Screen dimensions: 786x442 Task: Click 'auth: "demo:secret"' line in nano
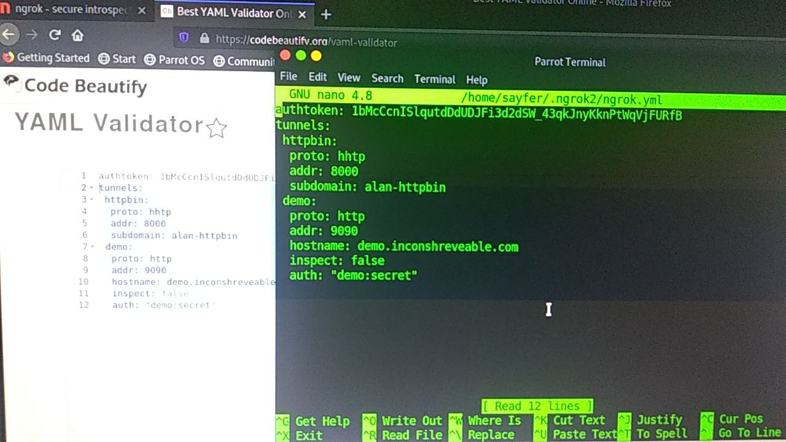pyautogui.click(x=353, y=275)
